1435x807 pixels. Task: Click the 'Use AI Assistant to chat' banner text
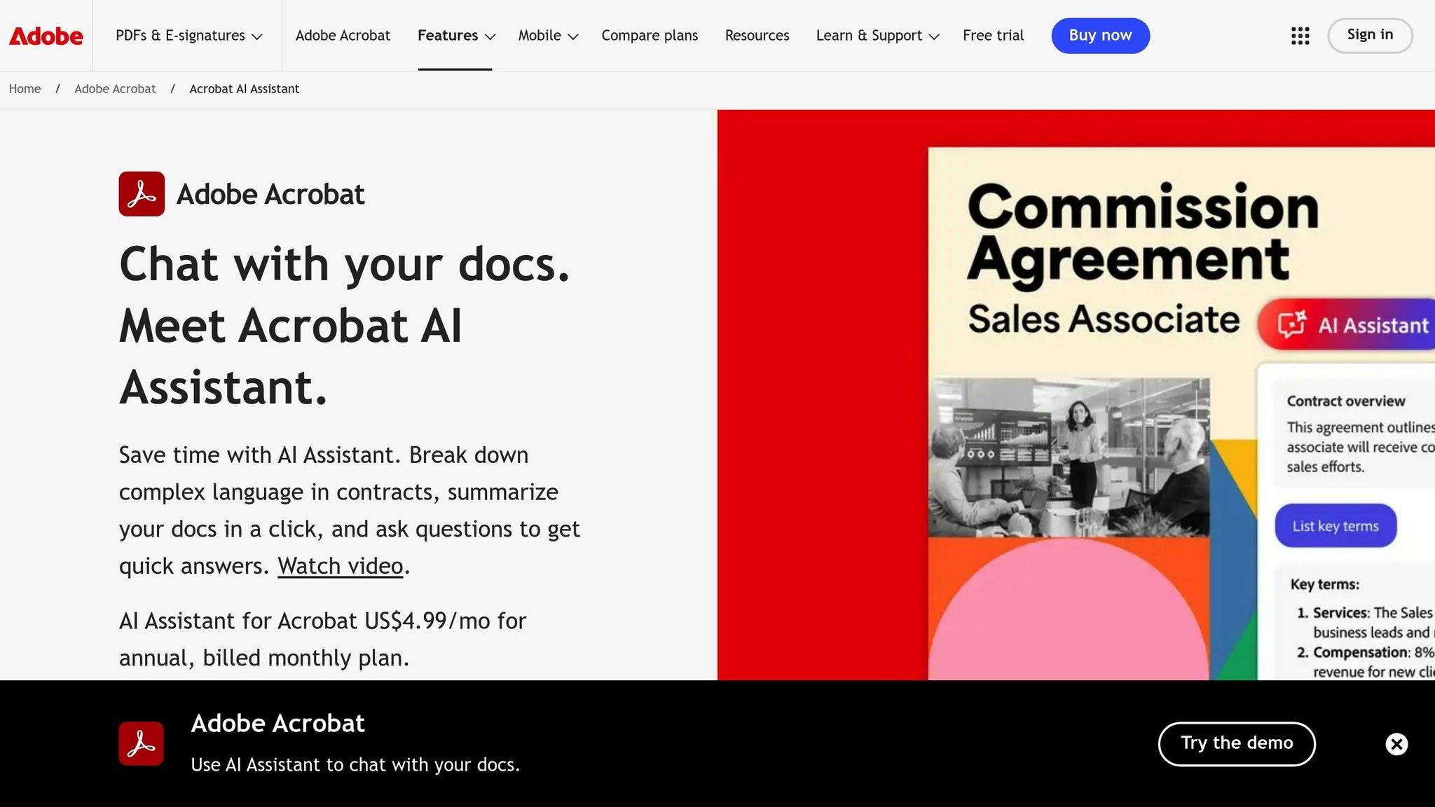[355, 765]
